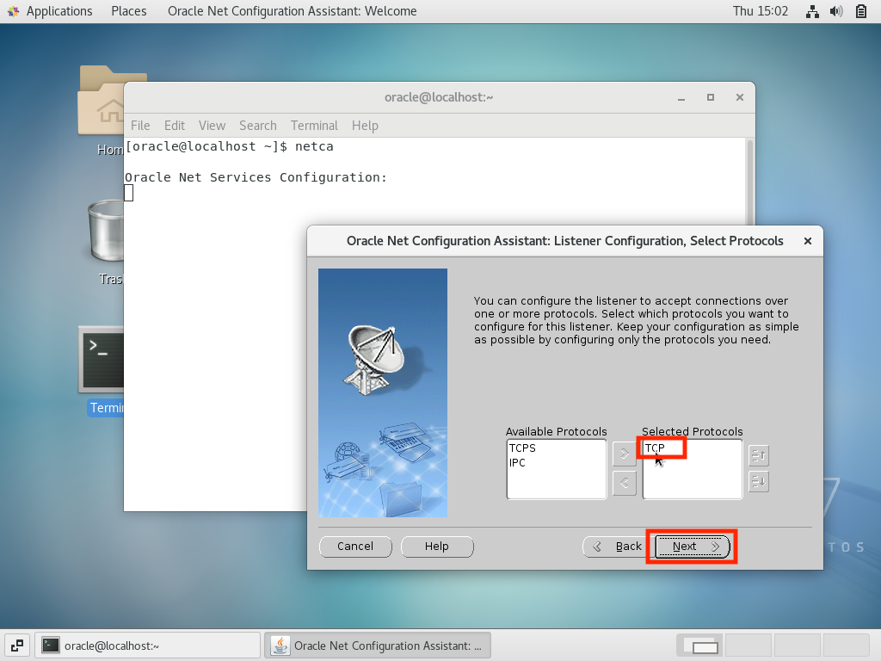Open the terminal View menu
This screenshot has height=661, width=881.
tap(212, 126)
